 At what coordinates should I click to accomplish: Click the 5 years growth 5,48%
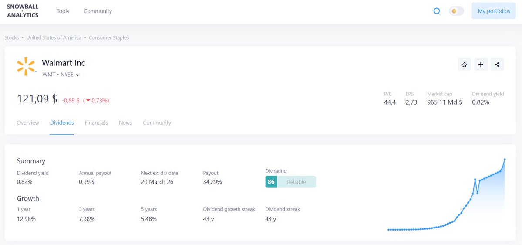click(x=149, y=219)
